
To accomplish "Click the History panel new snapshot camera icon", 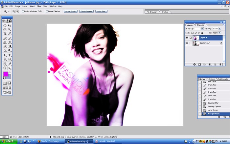I will point(224,117).
